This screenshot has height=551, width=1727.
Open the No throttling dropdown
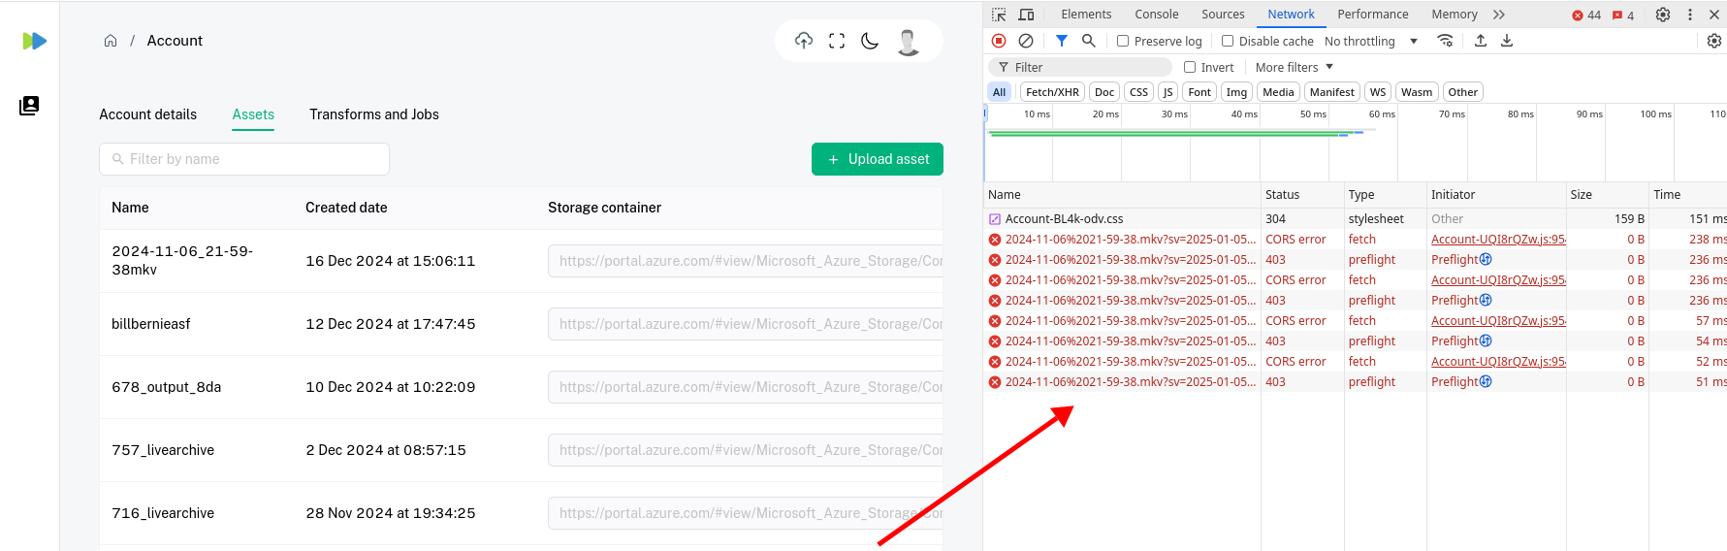coord(1371,41)
